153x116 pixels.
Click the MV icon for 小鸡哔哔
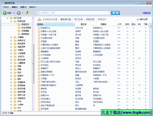139,58
